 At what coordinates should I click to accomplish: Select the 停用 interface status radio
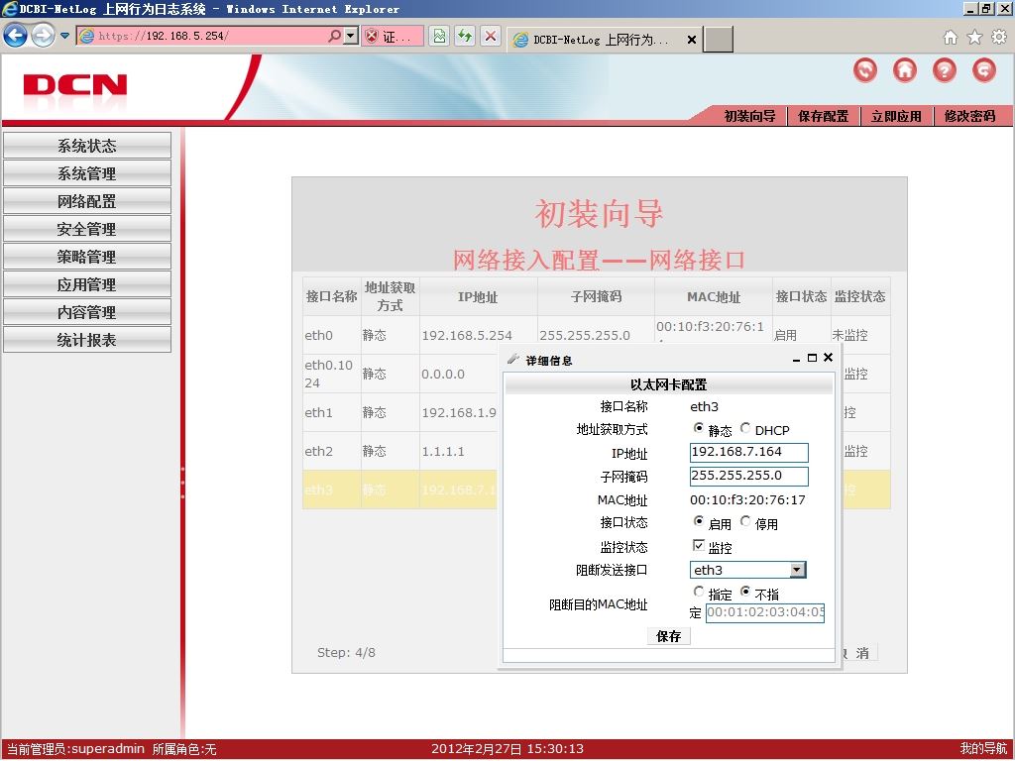(x=745, y=521)
